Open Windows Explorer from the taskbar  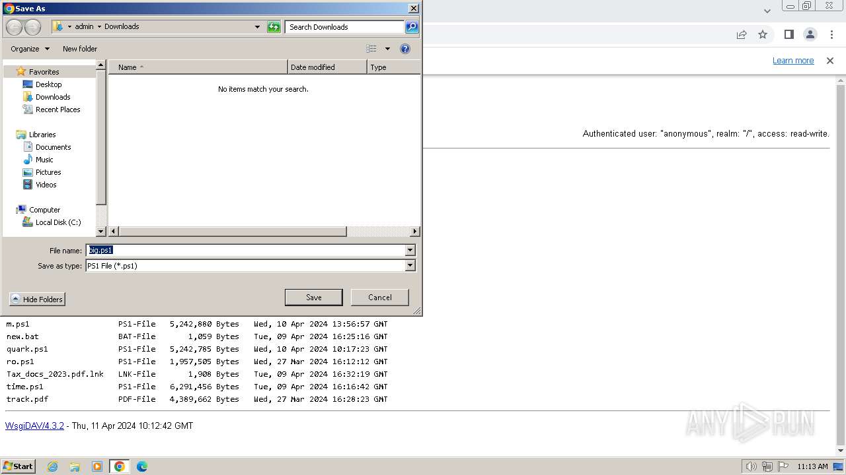pyautogui.click(x=75, y=466)
